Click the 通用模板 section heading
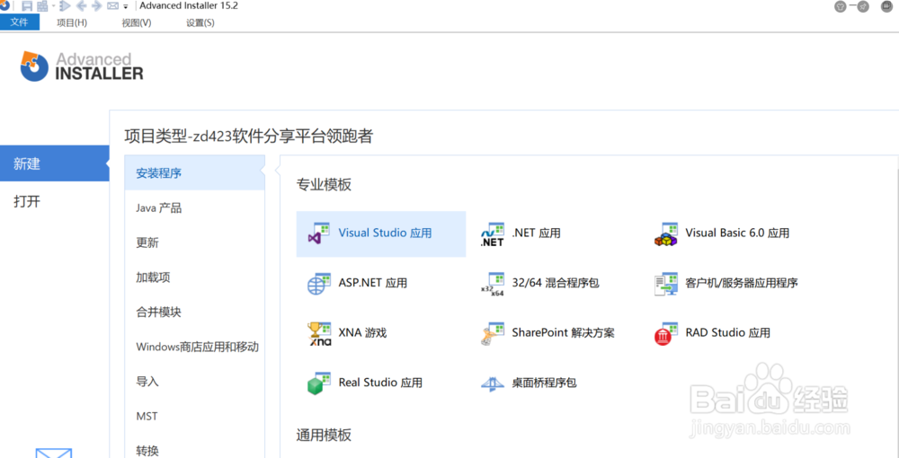 324,435
